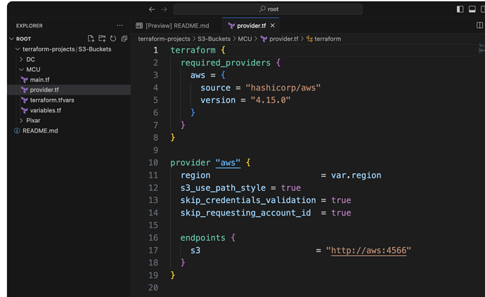
Task: Click the "aws" provider label on line 10
Action: [x=228, y=163]
